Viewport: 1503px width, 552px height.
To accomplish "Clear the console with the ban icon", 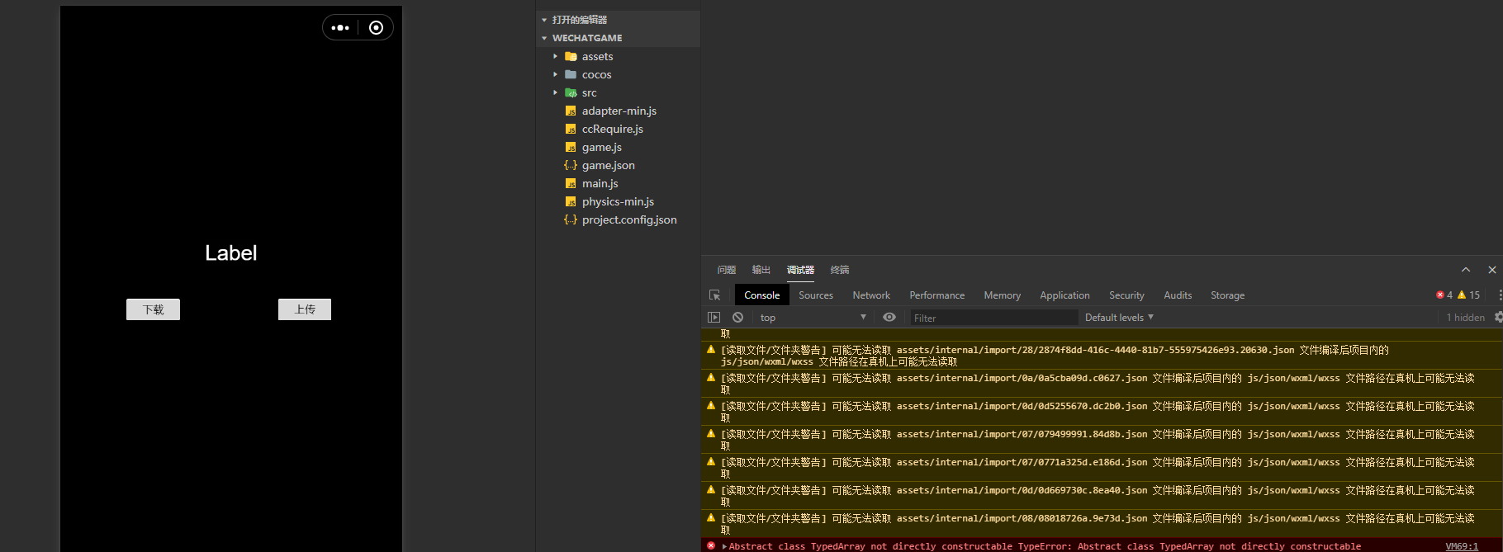I will pyautogui.click(x=737, y=317).
